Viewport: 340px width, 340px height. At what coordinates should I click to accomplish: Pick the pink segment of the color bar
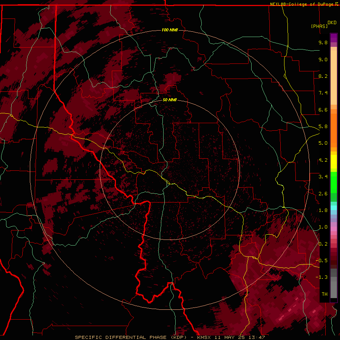click(334, 229)
